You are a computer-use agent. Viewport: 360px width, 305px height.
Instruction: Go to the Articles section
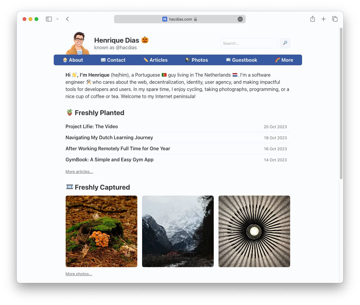[x=155, y=60]
